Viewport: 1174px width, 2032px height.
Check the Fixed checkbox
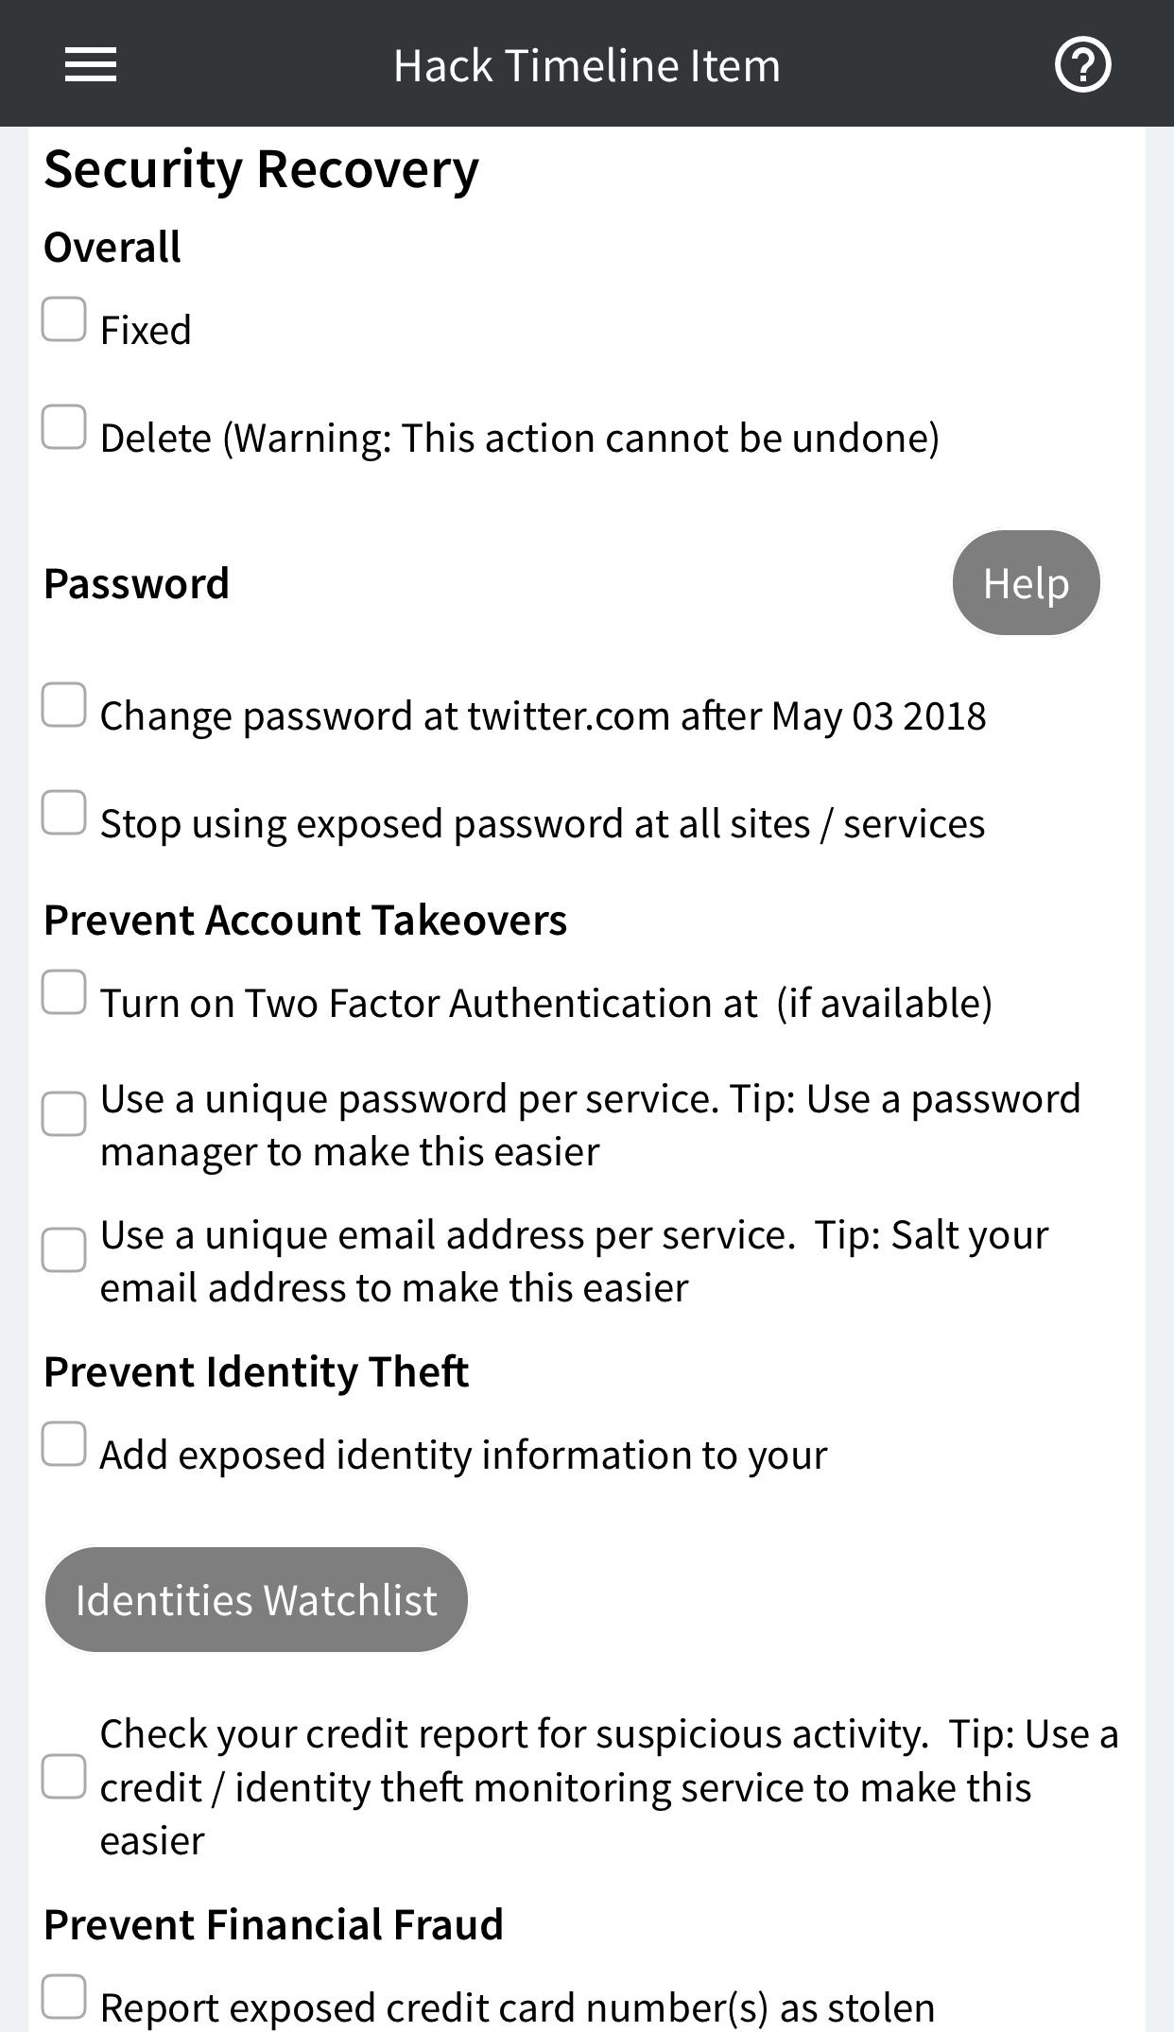[64, 319]
